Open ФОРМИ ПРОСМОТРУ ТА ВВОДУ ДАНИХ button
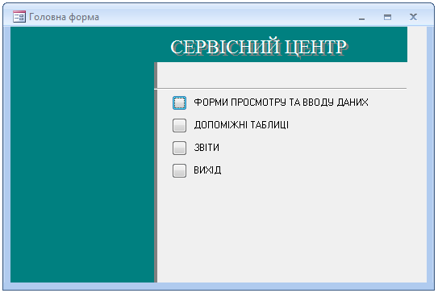438x293 pixels. pos(179,103)
